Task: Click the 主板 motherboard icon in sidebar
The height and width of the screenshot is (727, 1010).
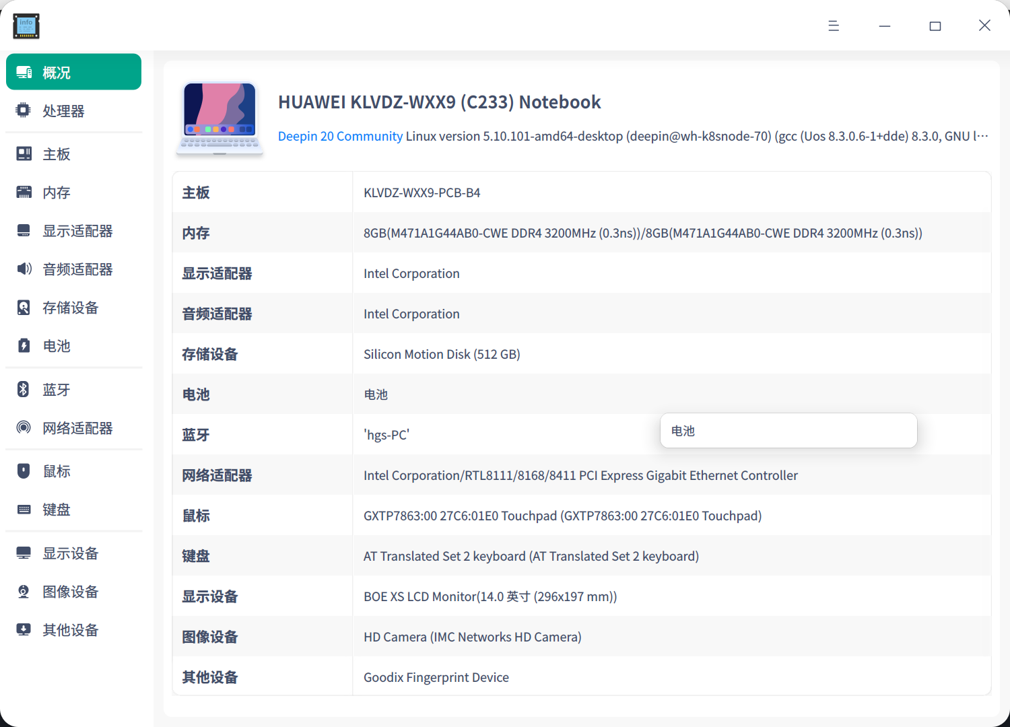Action: [x=24, y=153]
